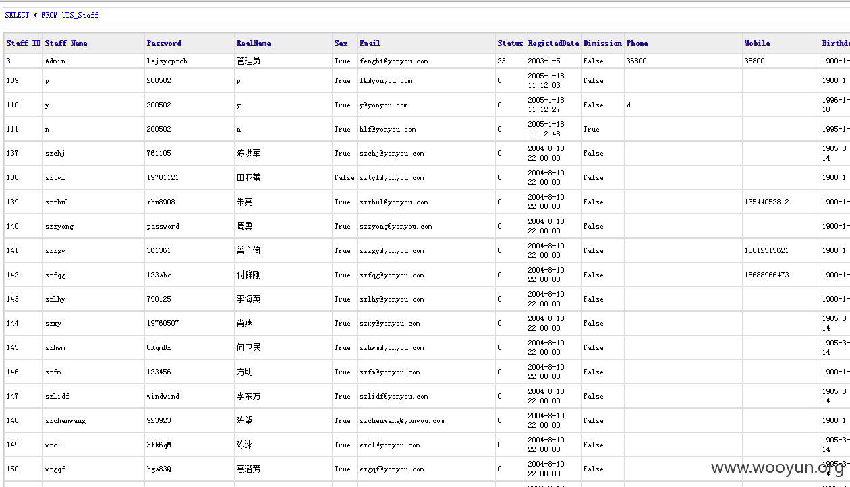Select the Sex cell showing False in row 138

(x=345, y=177)
